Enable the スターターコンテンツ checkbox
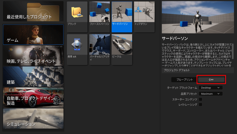This screenshot has height=134, width=237. point(201,99)
